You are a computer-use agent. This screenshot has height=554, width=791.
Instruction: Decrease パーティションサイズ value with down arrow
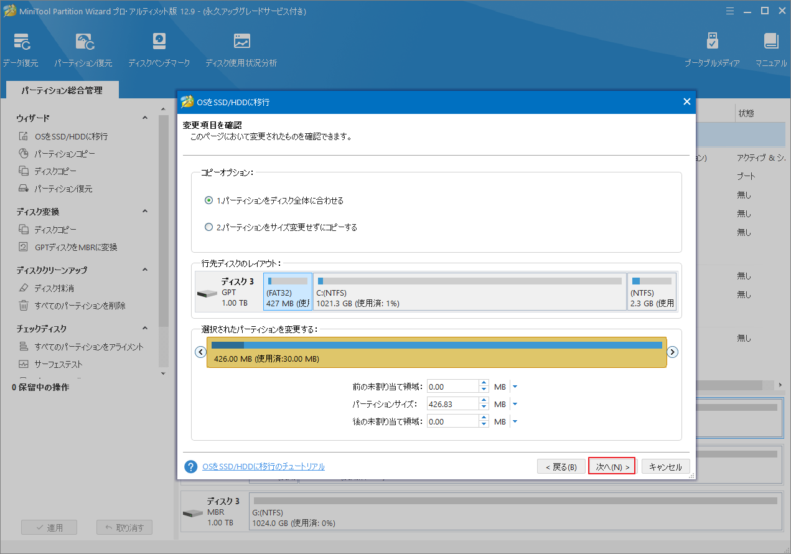[484, 408]
